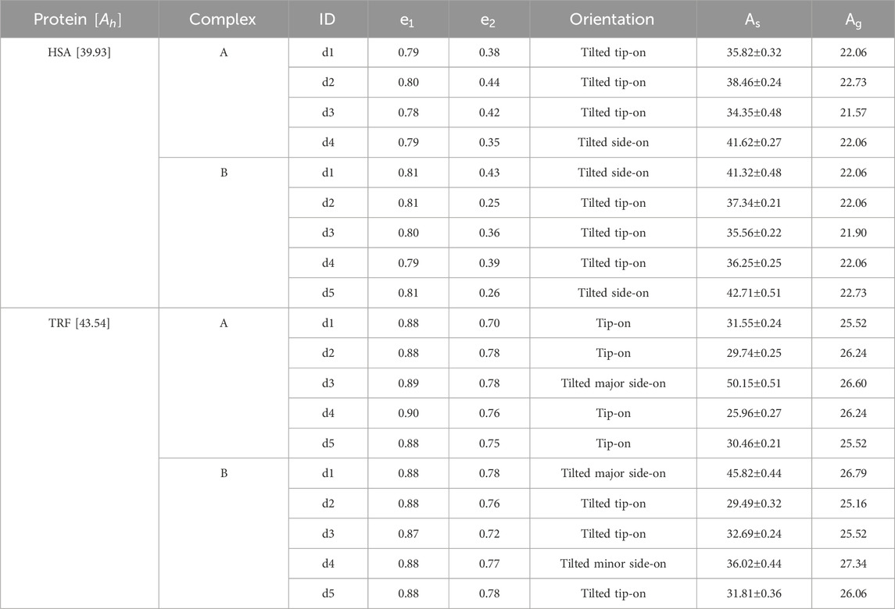The width and height of the screenshot is (895, 609).
Task: Click the As value 38.46±0.24
Action: click(x=754, y=83)
